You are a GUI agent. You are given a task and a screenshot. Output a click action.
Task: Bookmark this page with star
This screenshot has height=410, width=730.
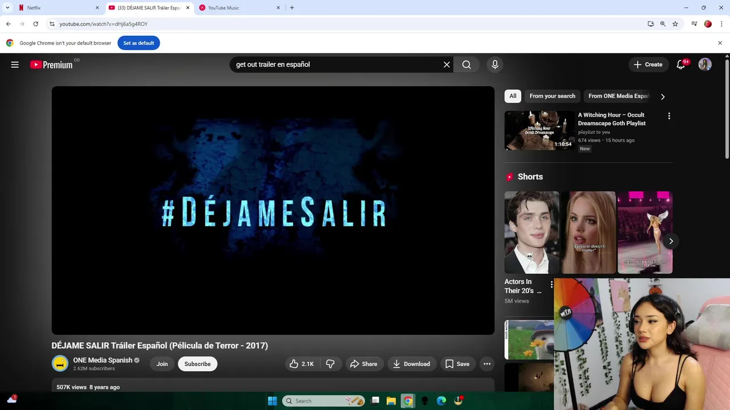[x=675, y=24]
